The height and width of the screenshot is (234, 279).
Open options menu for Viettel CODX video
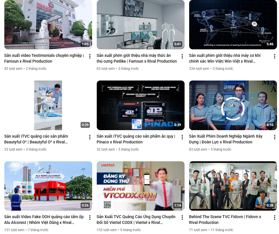coord(182,218)
